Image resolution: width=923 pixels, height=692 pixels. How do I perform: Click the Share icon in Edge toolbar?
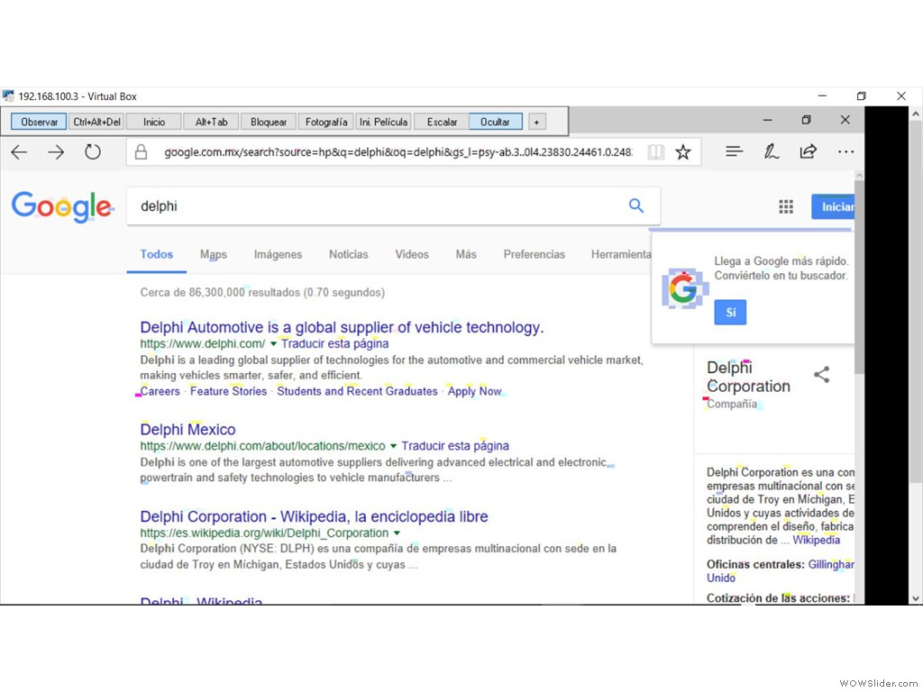point(809,151)
